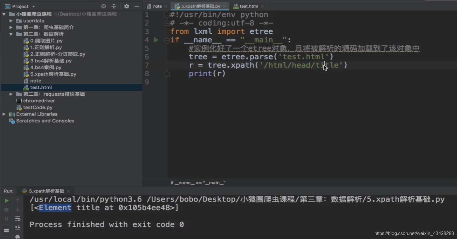Switch to 5.xpath解析基础.py editor tab

(x=201, y=6)
